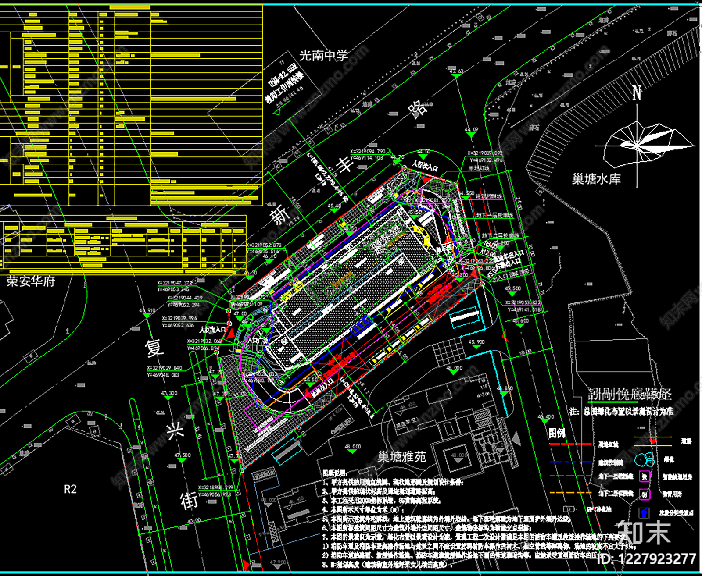The height and width of the screenshot is (576, 702).
Task: Select the N letter above the compass
Action: click(637, 93)
